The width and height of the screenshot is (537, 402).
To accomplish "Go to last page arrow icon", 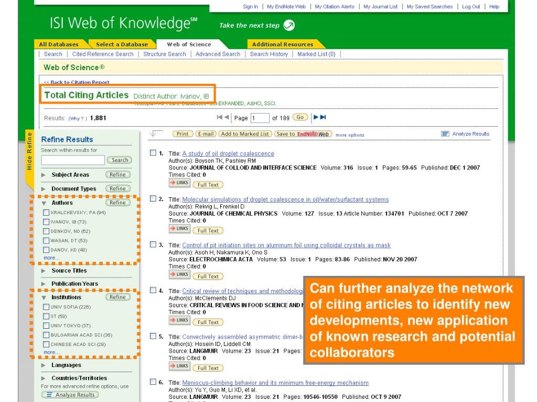I will coord(323,117).
